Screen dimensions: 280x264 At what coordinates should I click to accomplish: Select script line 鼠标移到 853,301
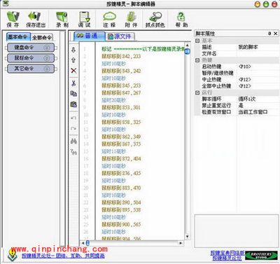[x=121, y=107]
